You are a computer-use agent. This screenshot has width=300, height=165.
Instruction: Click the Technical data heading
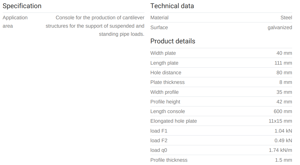pyautogui.click(x=172, y=6)
